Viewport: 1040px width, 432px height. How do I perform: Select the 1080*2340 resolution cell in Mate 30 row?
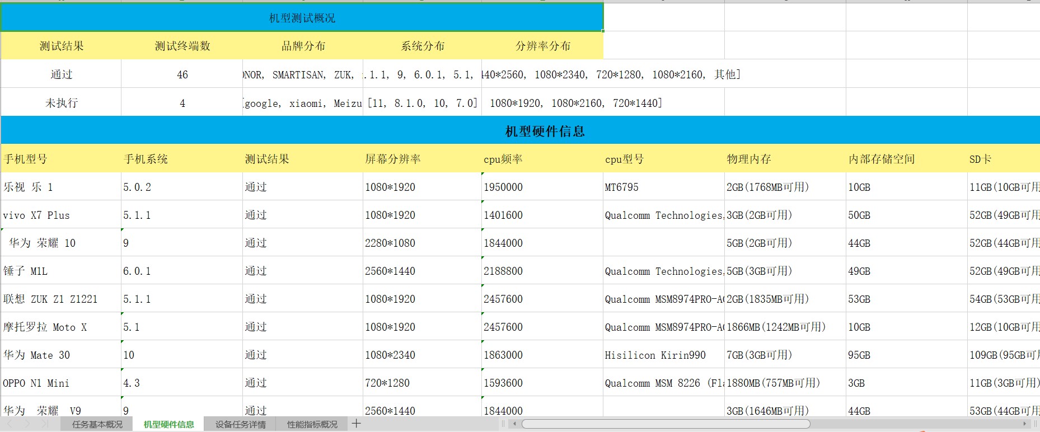coord(423,355)
